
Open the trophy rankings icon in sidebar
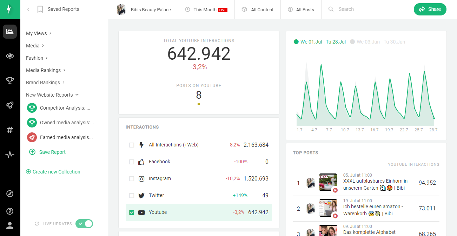(10, 80)
